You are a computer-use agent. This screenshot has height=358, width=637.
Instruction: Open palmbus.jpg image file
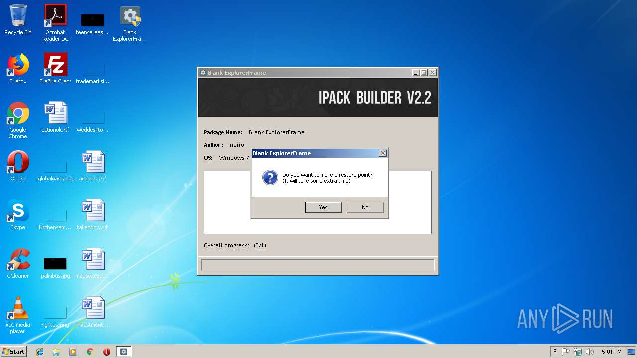[x=55, y=268]
